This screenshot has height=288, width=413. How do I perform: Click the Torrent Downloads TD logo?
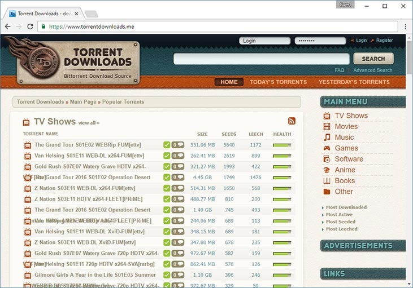pos(44,63)
